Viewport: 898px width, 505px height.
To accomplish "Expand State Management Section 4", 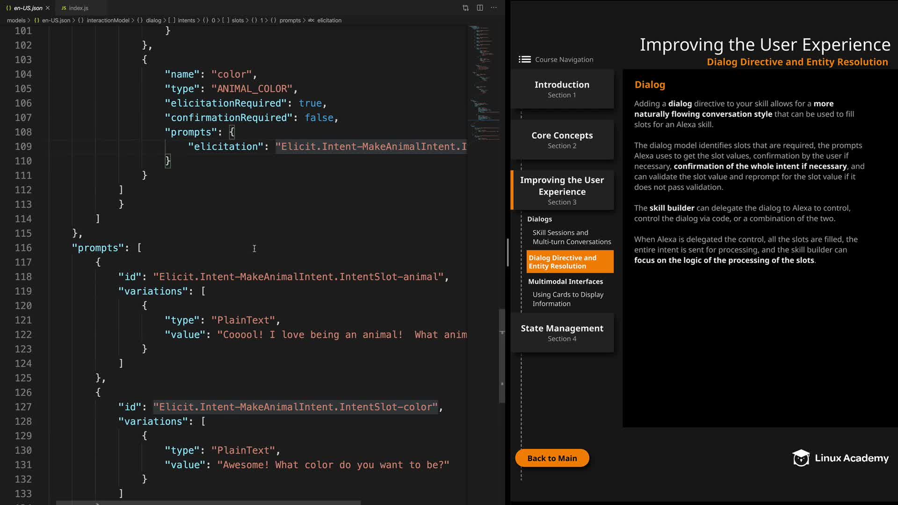I will click(x=562, y=332).
